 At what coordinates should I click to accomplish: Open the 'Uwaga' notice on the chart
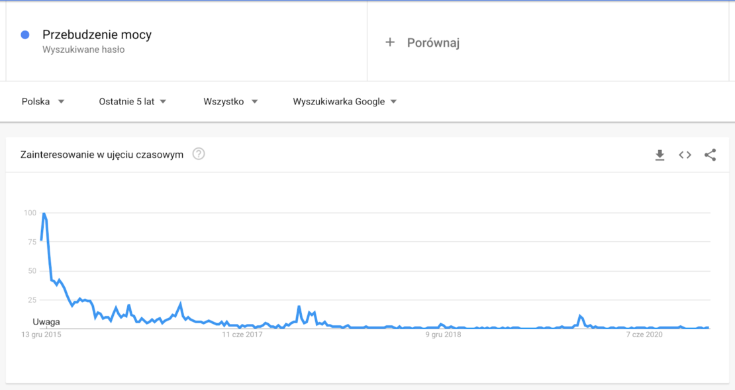point(46,322)
